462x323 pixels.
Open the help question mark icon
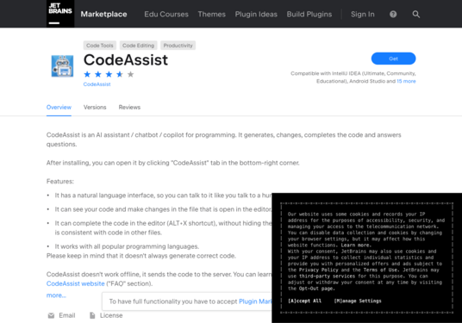click(x=393, y=14)
